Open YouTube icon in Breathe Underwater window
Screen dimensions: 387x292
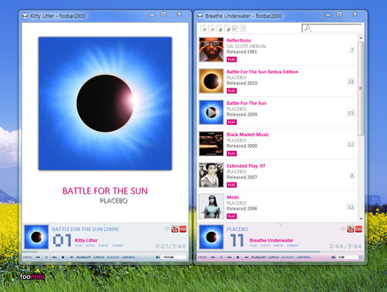pyautogui.click(x=351, y=229)
